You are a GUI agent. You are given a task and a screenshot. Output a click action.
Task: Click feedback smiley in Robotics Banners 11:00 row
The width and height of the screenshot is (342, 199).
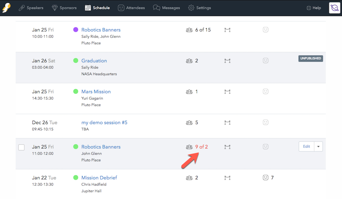pyautogui.click(x=265, y=147)
